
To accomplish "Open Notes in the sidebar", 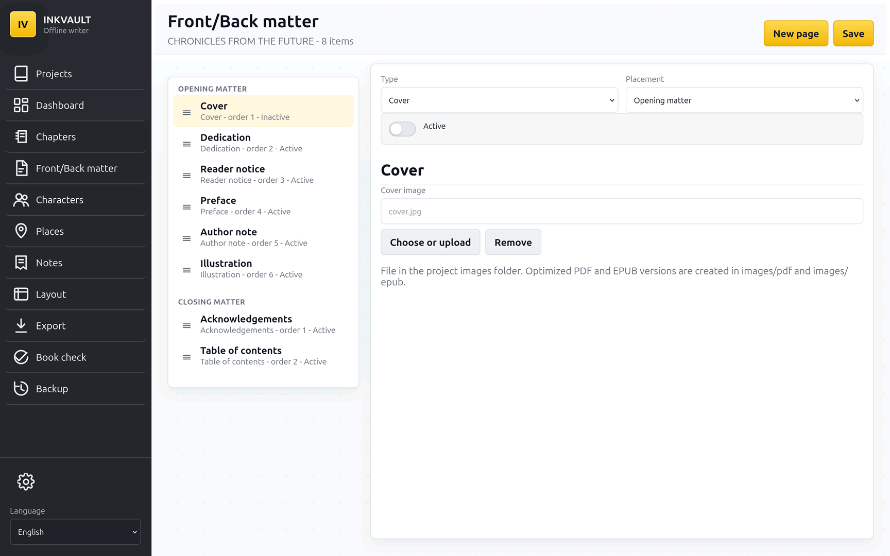I will (x=75, y=263).
